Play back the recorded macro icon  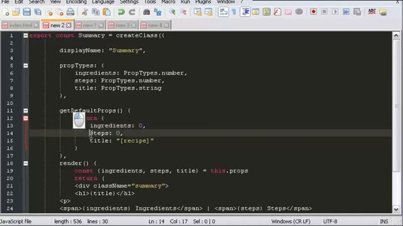click(335, 12)
